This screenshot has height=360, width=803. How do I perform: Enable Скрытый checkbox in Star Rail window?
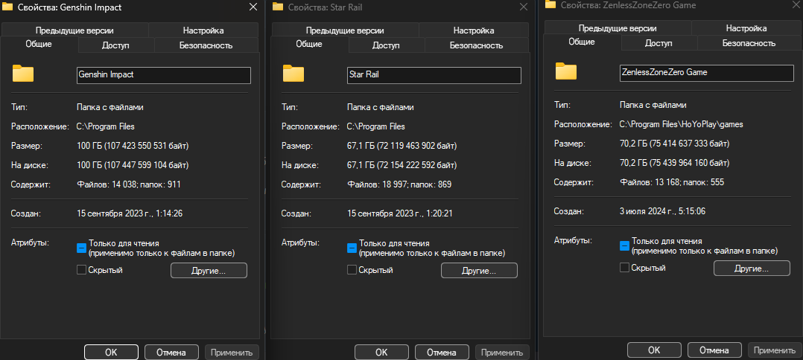pyautogui.click(x=352, y=270)
